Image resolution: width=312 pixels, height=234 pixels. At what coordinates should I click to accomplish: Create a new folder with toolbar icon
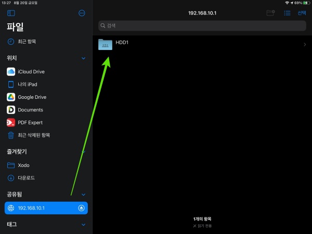(x=270, y=13)
